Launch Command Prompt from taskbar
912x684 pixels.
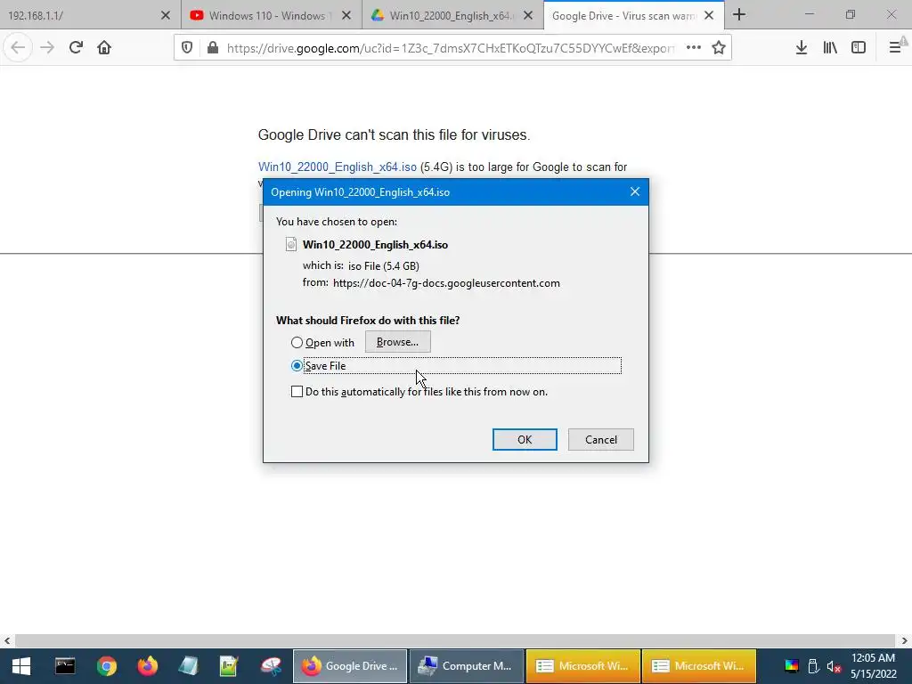tap(65, 666)
